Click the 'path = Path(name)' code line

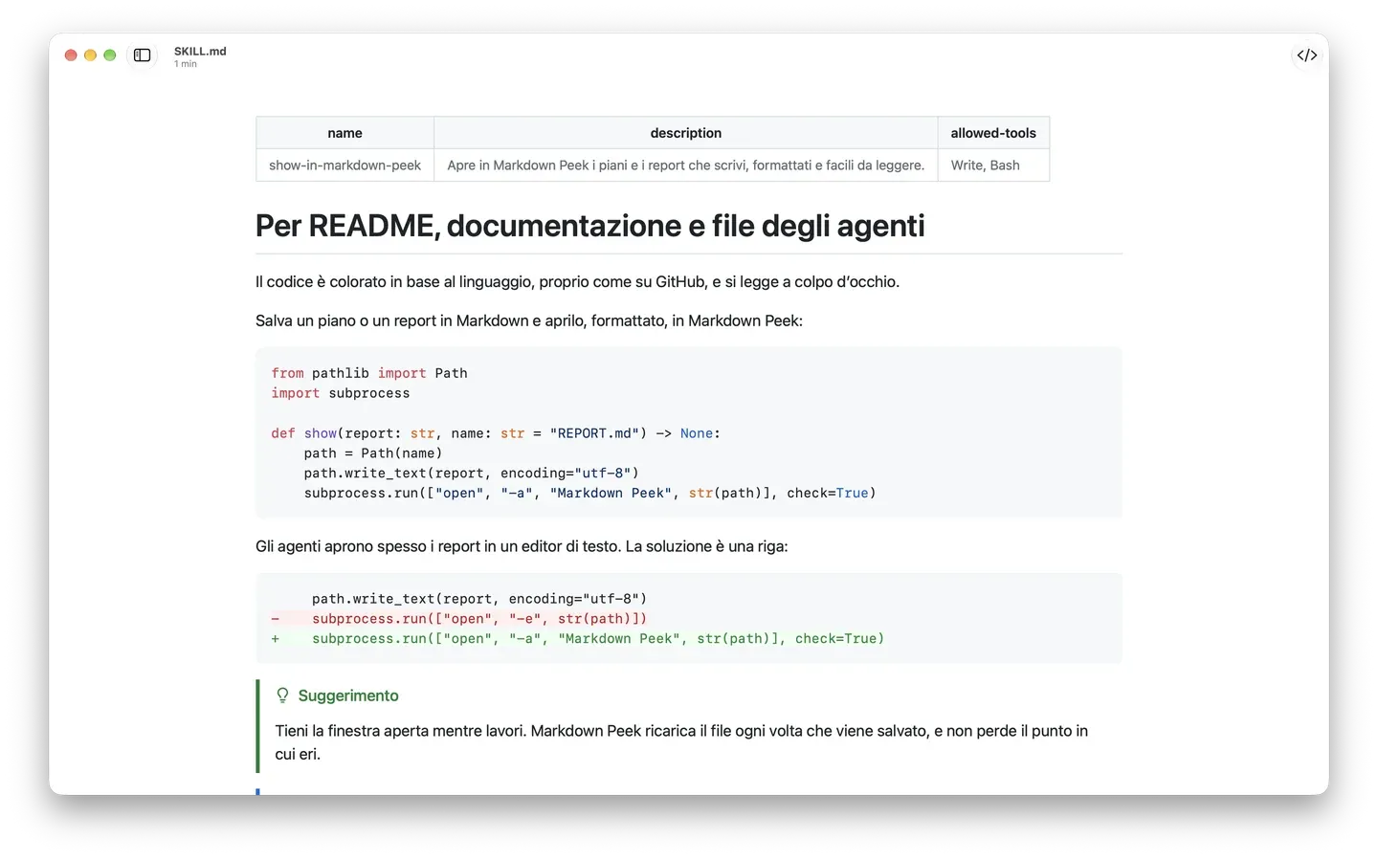pos(373,453)
